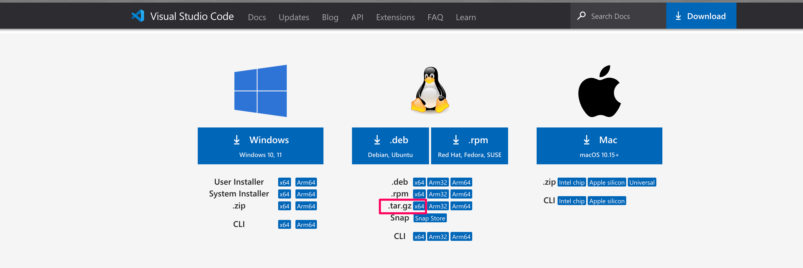Download Linux .tar.gz Arm32 archive
803x268 pixels.
(438, 206)
